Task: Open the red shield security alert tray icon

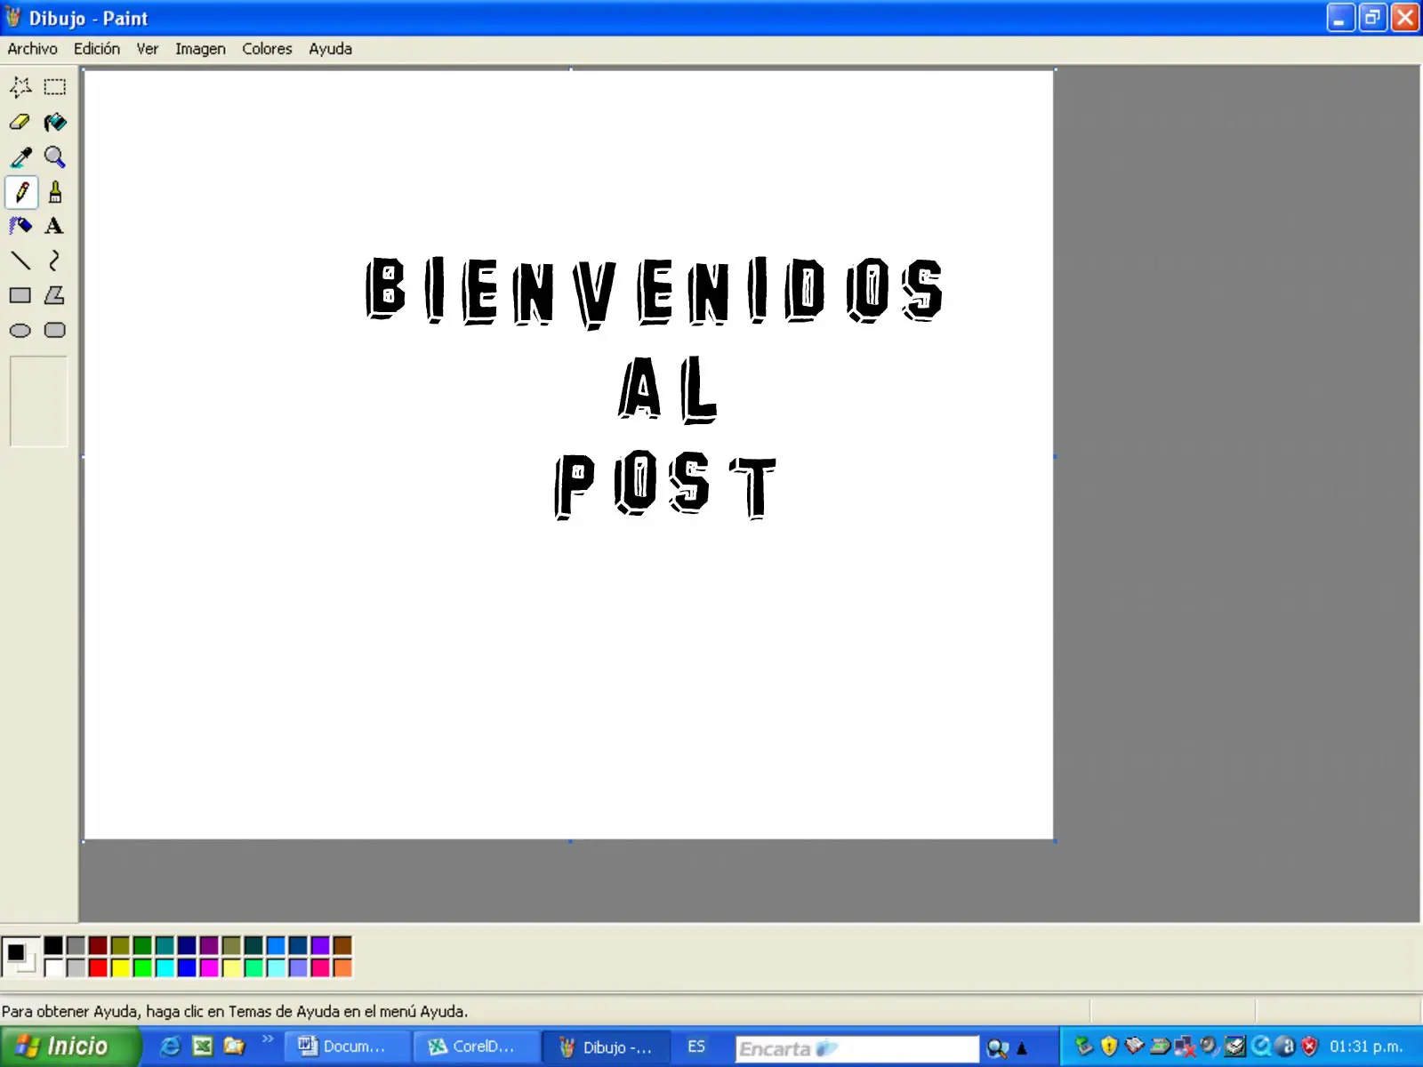Action: [x=1309, y=1047]
